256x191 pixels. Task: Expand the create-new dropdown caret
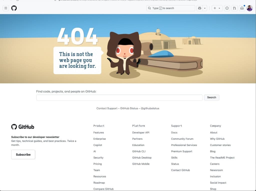pyautogui.click(x=219, y=8)
